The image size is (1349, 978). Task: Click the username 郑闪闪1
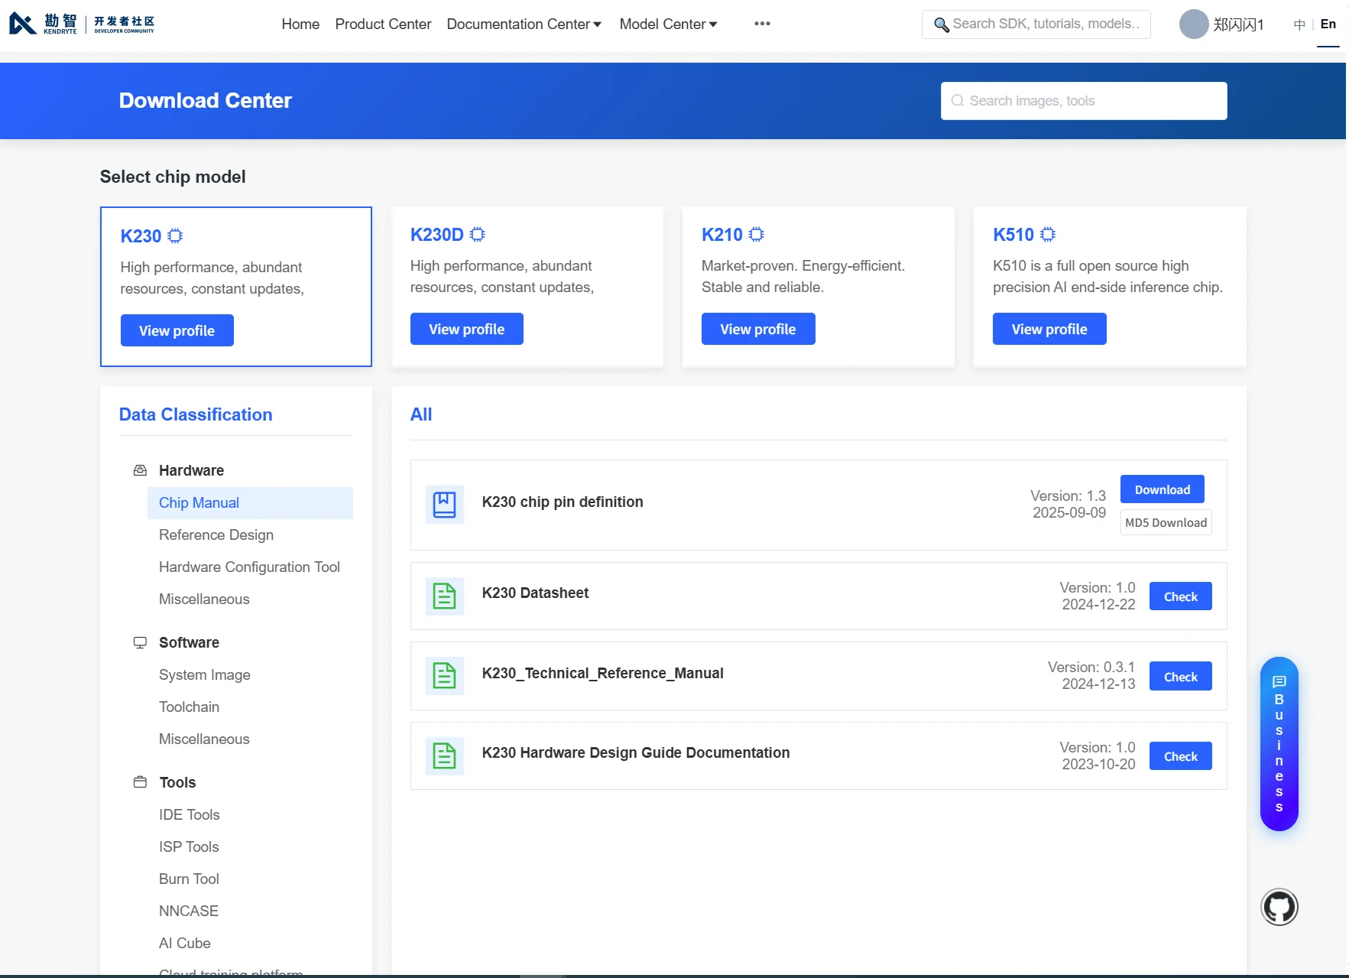coord(1238,24)
